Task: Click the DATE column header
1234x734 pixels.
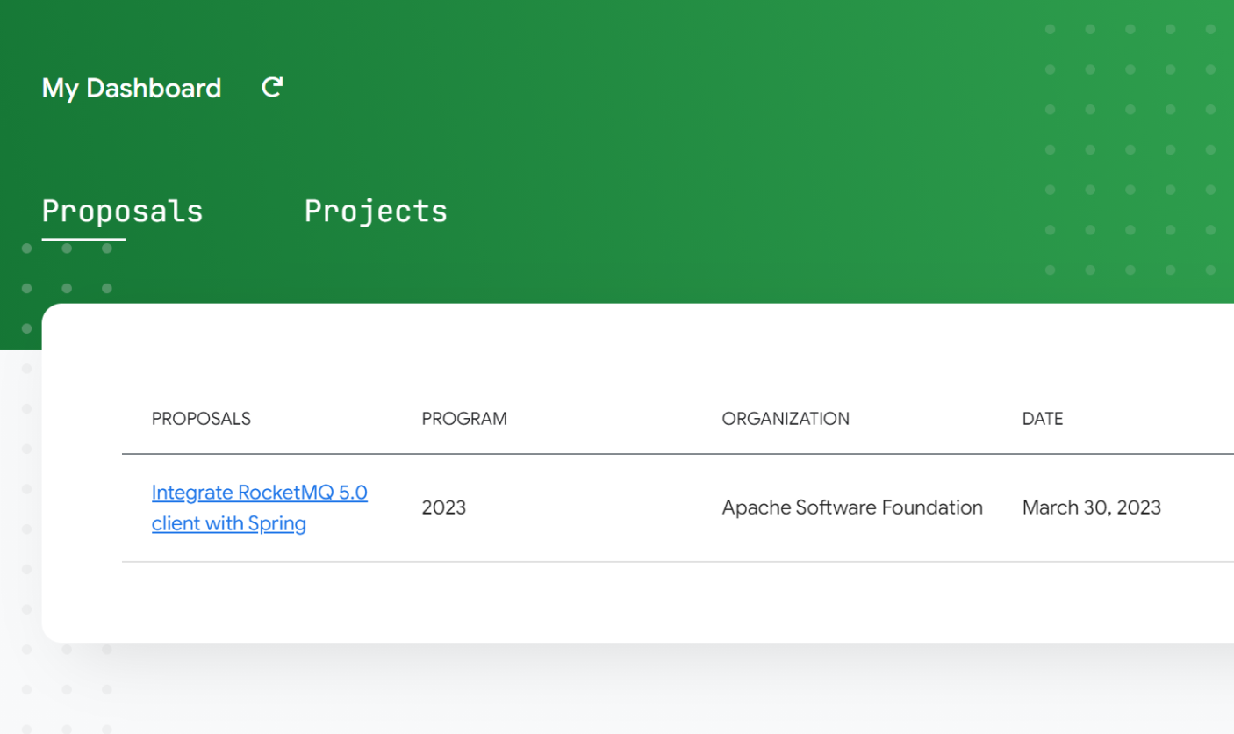Action: (1042, 419)
